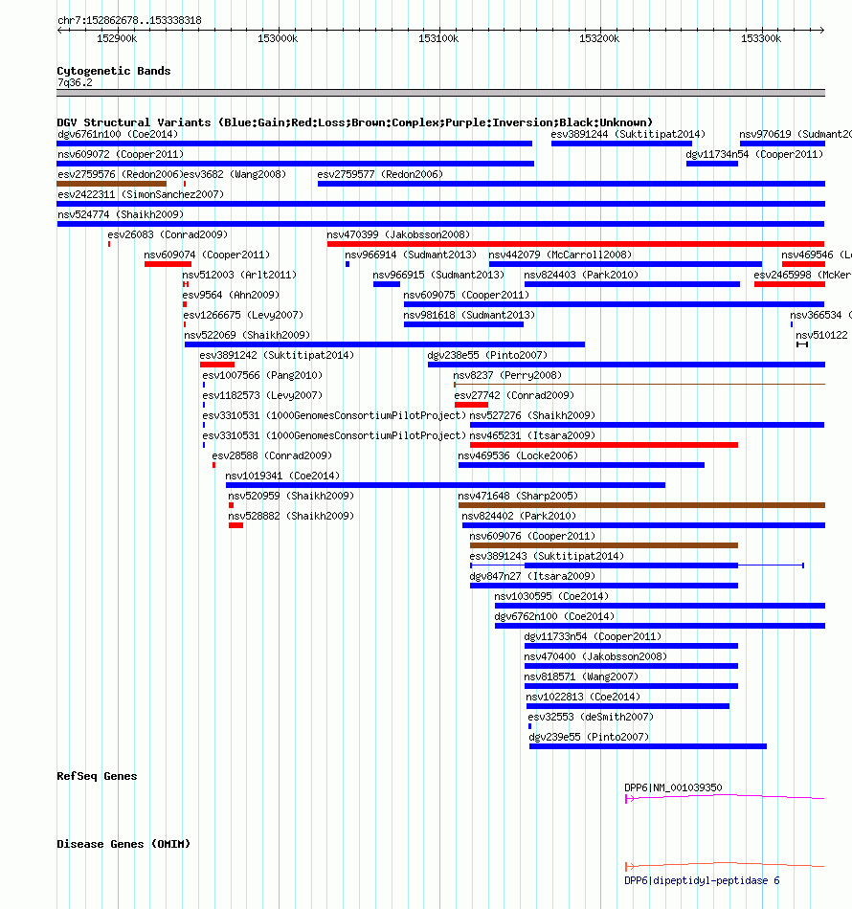852x909 pixels.
Task: Open the nsv609072 (Cooper2011) variant
Action: point(295,164)
